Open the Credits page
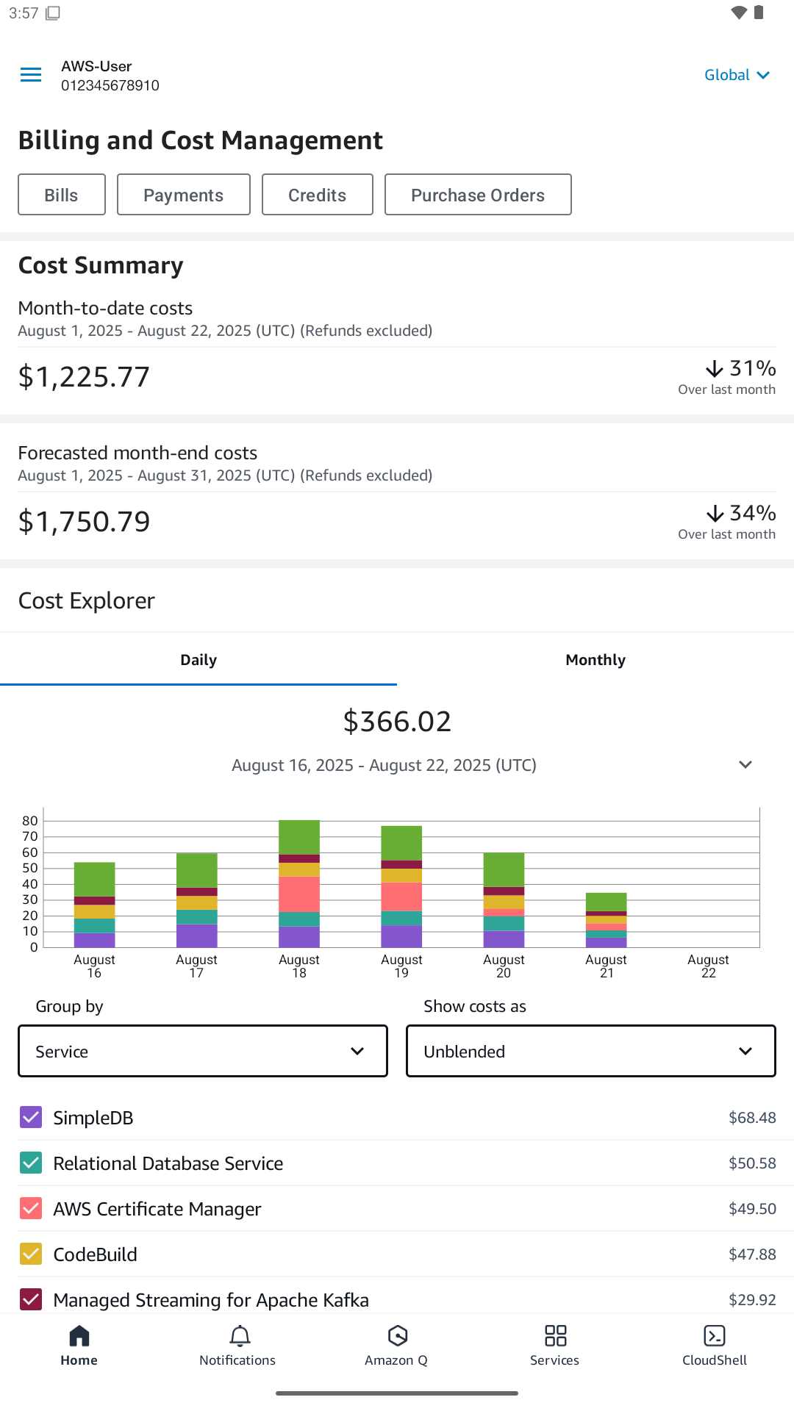Viewport: 794px width, 1411px height. 318,195
